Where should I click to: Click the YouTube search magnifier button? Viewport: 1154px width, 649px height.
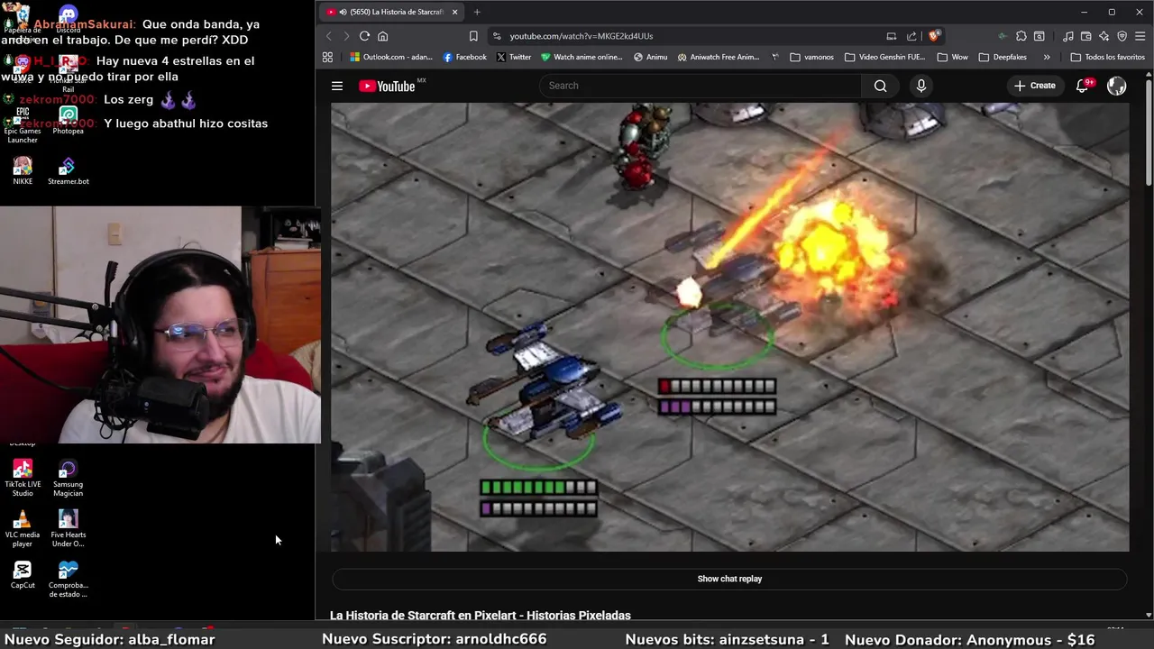pyautogui.click(x=880, y=86)
